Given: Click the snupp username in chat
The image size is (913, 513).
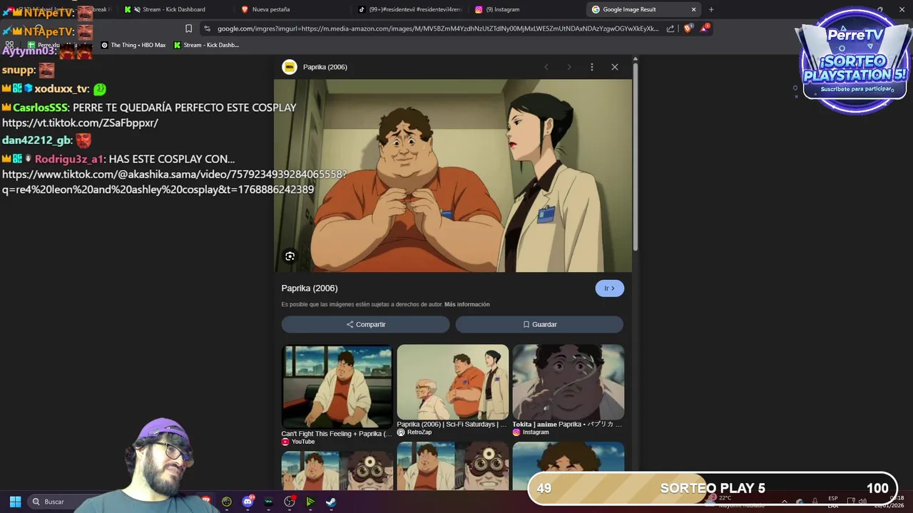Looking at the screenshot, I should tap(18, 71).
